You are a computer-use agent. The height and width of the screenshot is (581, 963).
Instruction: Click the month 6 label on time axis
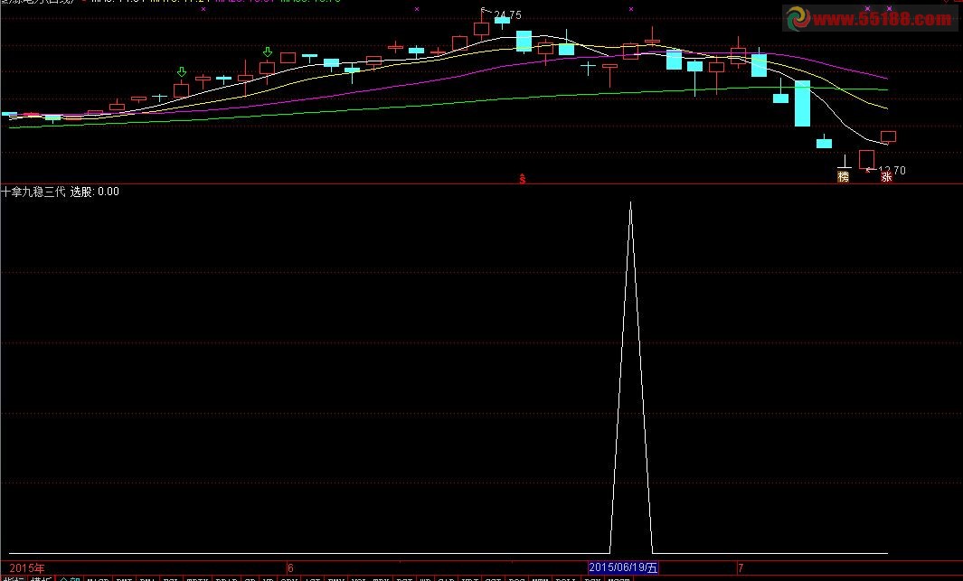(290, 568)
